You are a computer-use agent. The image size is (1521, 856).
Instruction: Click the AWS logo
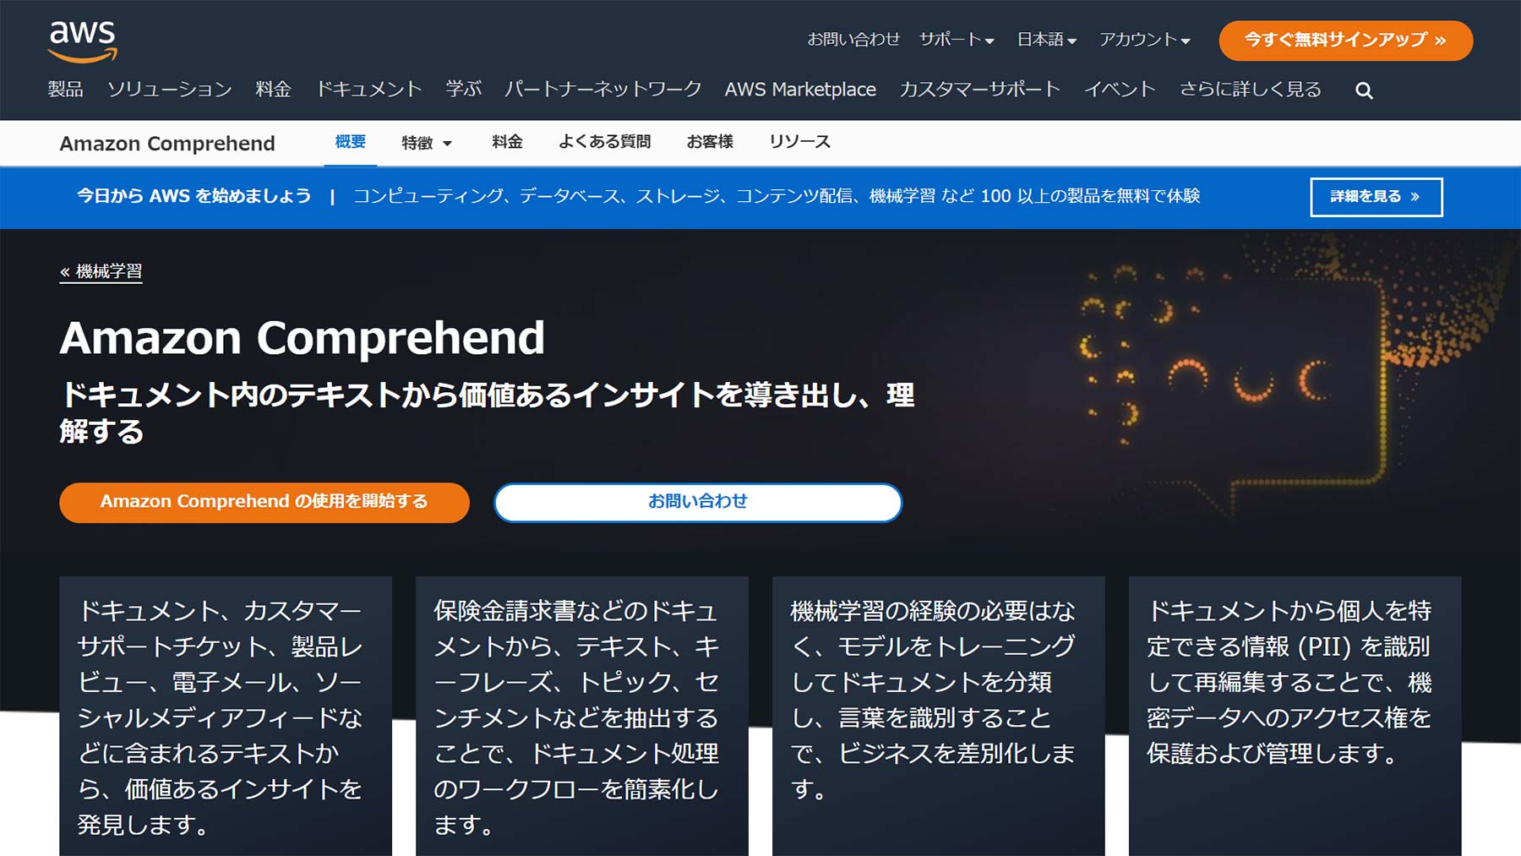[x=82, y=41]
